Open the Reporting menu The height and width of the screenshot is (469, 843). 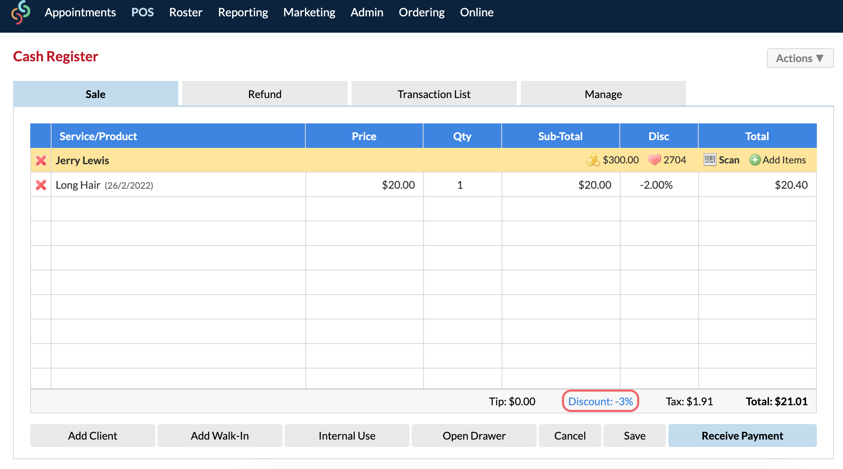(x=243, y=12)
